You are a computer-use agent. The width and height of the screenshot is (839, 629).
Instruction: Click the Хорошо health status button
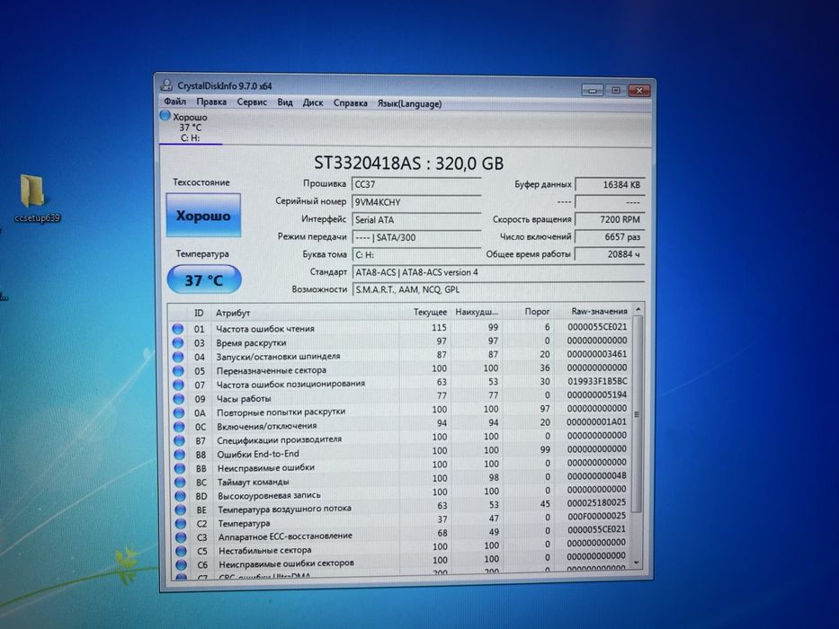point(203,215)
